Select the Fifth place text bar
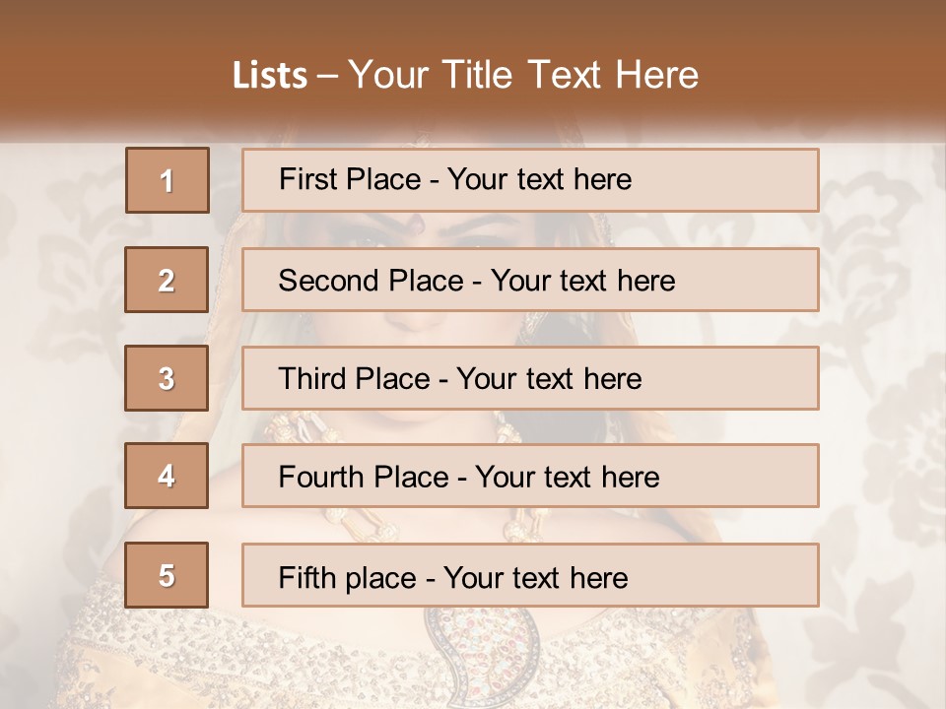Image resolution: width=946 pixels, height=709 pixels. pos(530,574)
